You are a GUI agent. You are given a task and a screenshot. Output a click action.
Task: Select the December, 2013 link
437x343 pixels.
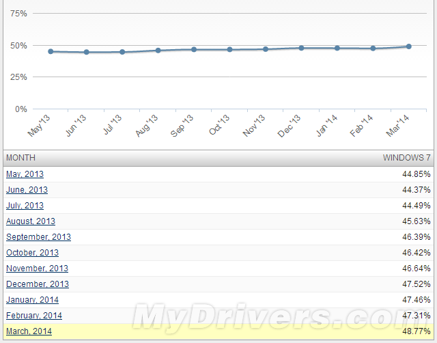point(38,284)
